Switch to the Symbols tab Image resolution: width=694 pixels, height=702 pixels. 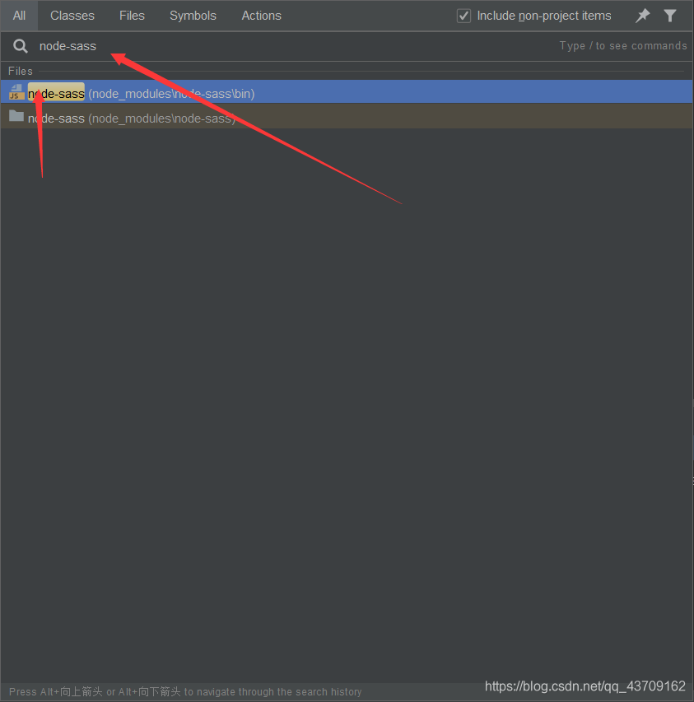(193, 16)
